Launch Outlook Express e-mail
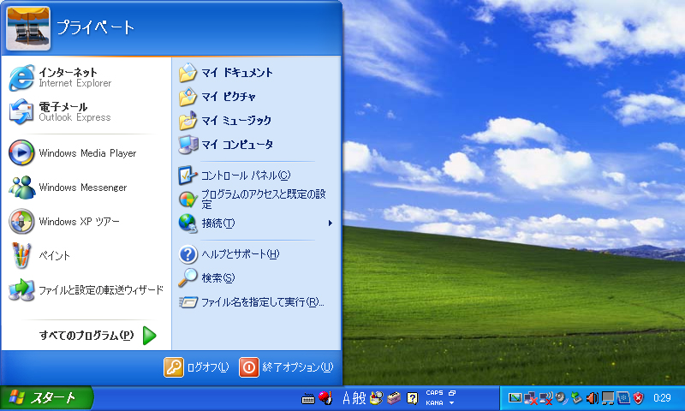Image resolution: width=685 pixels, height=411 pixels. click(x=86, y=112)
